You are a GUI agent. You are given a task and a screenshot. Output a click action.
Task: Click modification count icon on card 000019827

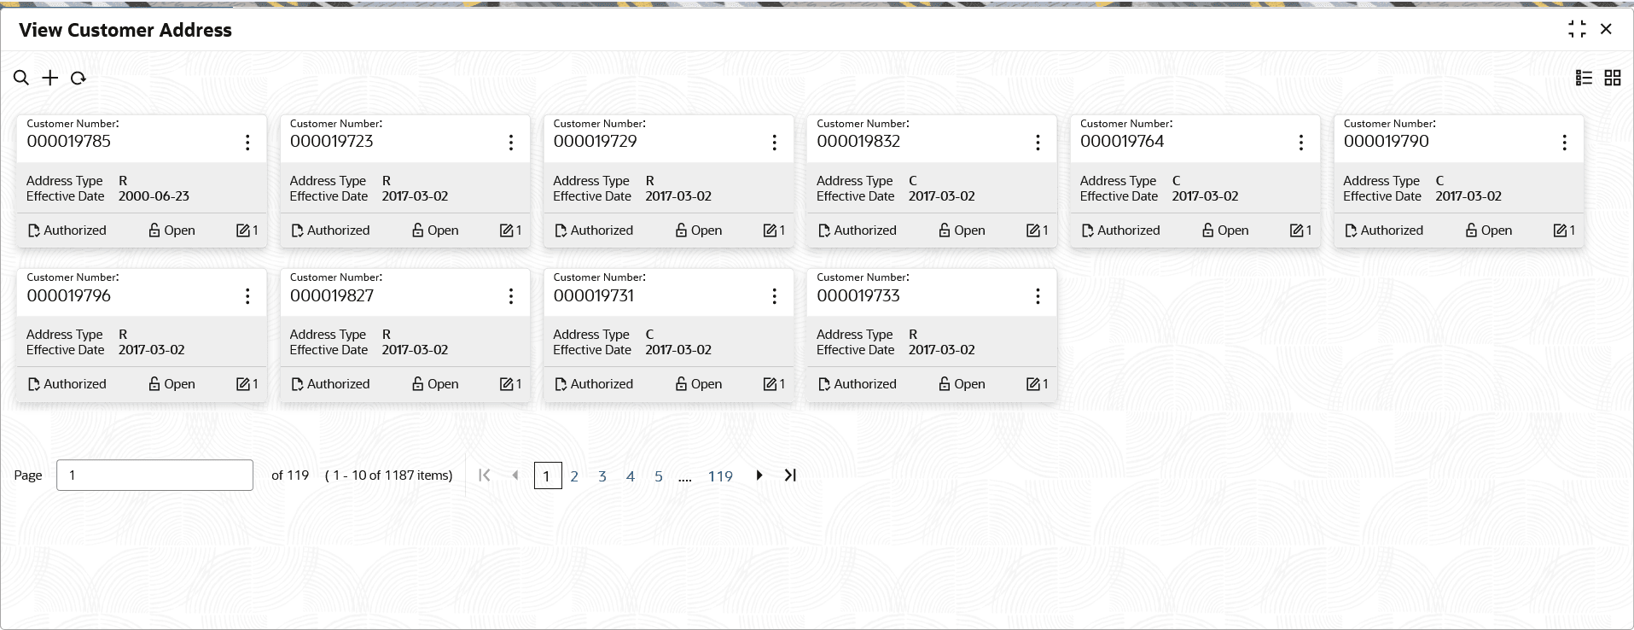(x=506, y=384)
